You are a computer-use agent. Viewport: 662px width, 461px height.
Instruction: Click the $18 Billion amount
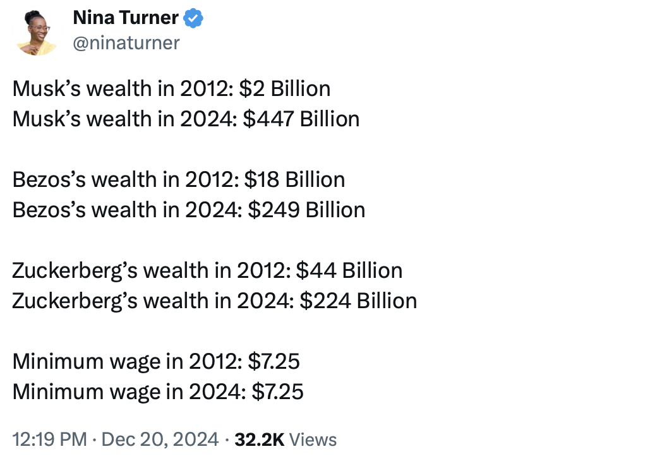tap(294, 179)
